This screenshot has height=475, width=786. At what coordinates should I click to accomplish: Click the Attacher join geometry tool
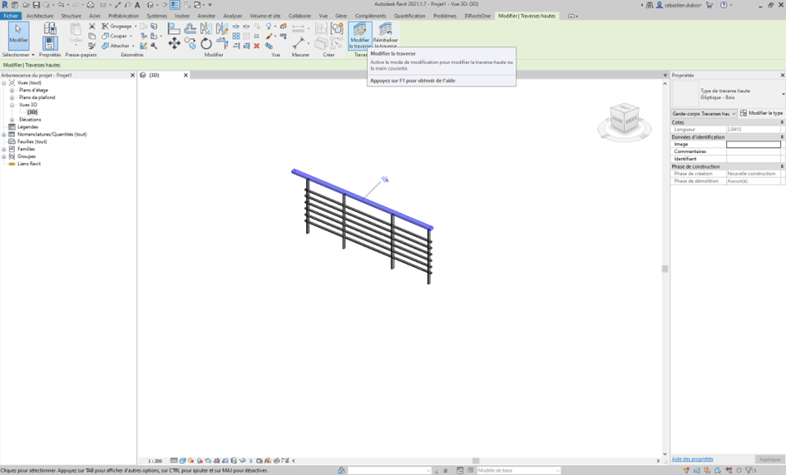coord(116,46)
